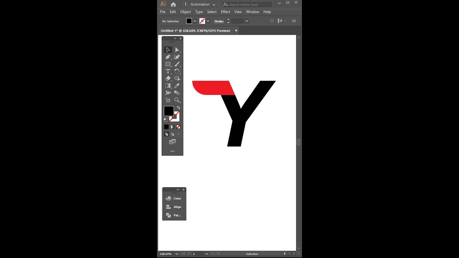Screen dimensions: 459x258
Task: Adjust stroke weight stepper arrows
Action: 228,21
